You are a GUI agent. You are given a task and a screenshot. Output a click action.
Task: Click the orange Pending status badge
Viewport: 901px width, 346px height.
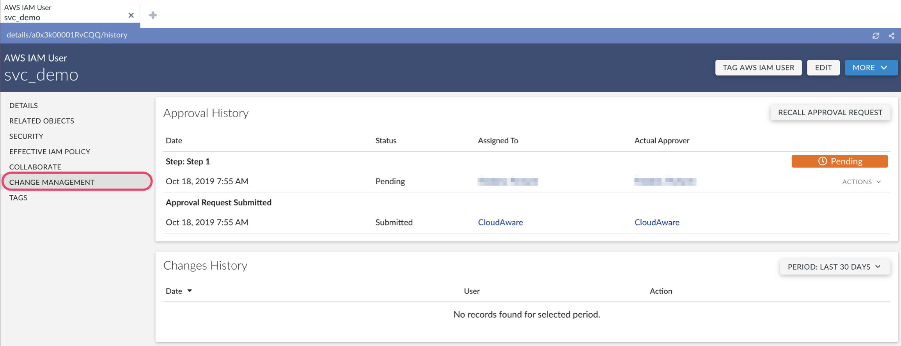tap(839, 161)
